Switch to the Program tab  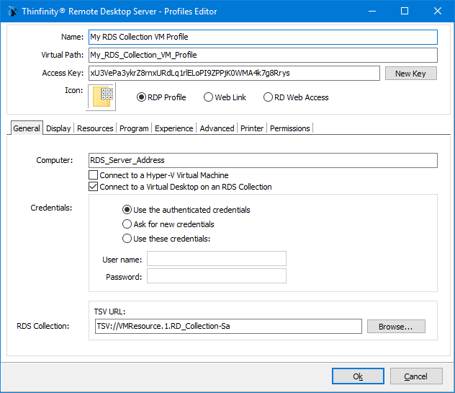134,128
